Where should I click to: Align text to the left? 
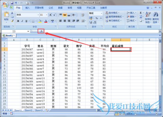(x=61, y=21)
